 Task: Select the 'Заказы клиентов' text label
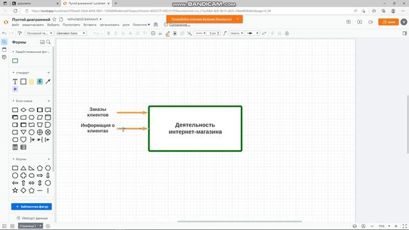[98, 112]
